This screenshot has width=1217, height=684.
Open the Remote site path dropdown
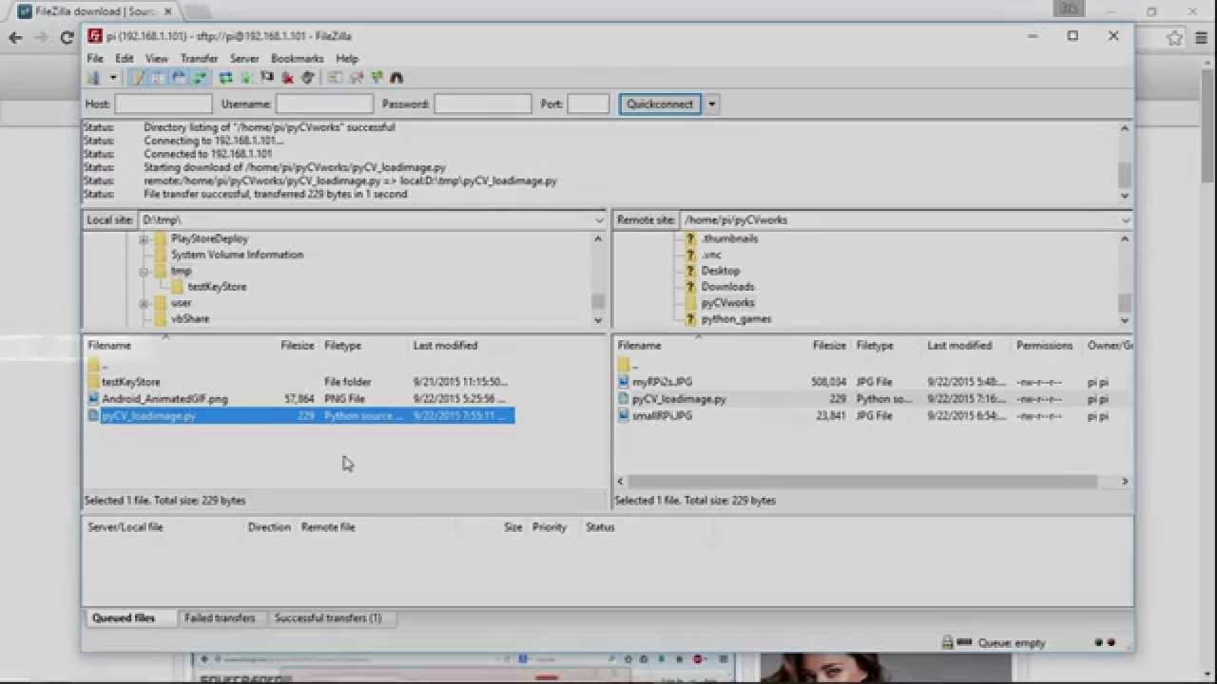[1126, 219]
